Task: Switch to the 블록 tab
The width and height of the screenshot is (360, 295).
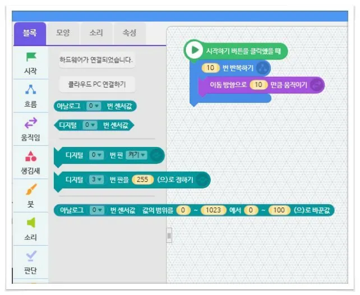Action: [x=30, y=33]
